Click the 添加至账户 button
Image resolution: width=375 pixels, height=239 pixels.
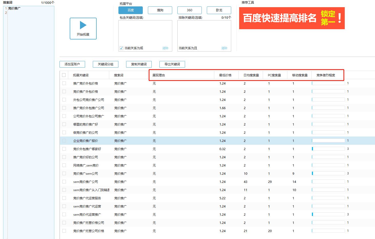click(x=72, y=64)
